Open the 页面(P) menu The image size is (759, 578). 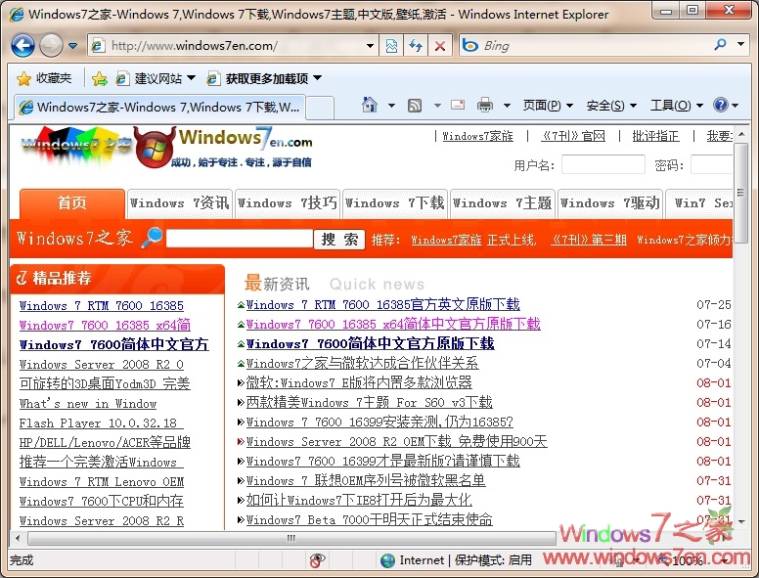(x=548, y=105)
